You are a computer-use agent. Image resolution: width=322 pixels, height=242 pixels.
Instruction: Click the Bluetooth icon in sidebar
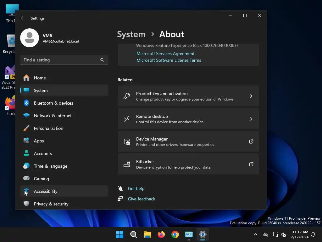(x=26, y=103)
